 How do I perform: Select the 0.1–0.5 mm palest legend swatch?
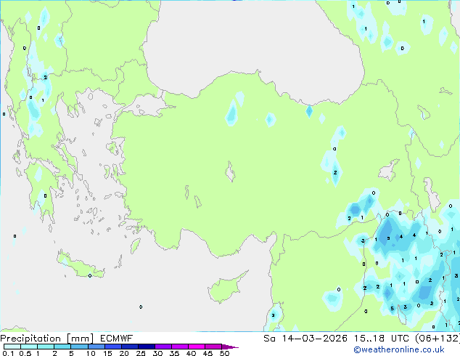point(12,347)
